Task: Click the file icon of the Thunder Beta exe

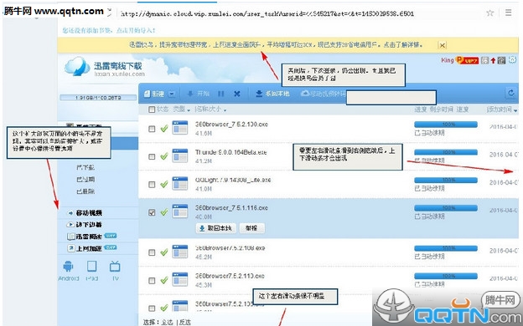Action: pyautogui.click(x=179, y=155)
